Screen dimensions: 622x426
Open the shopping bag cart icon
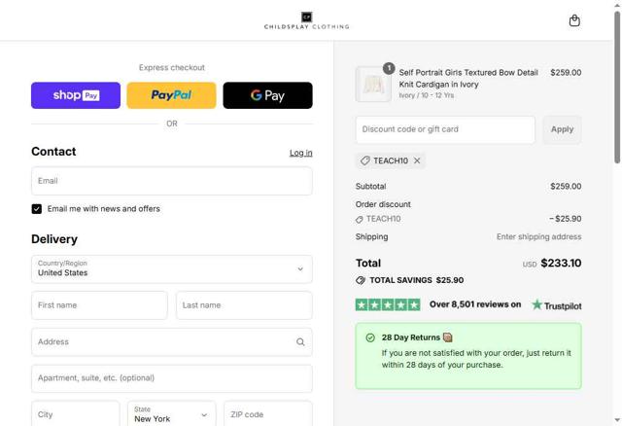574,20
